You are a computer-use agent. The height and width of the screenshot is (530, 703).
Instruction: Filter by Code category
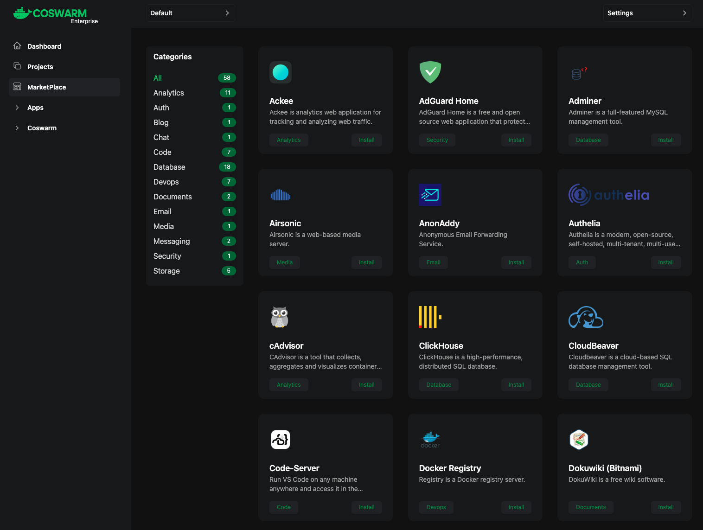click(195, 152)
